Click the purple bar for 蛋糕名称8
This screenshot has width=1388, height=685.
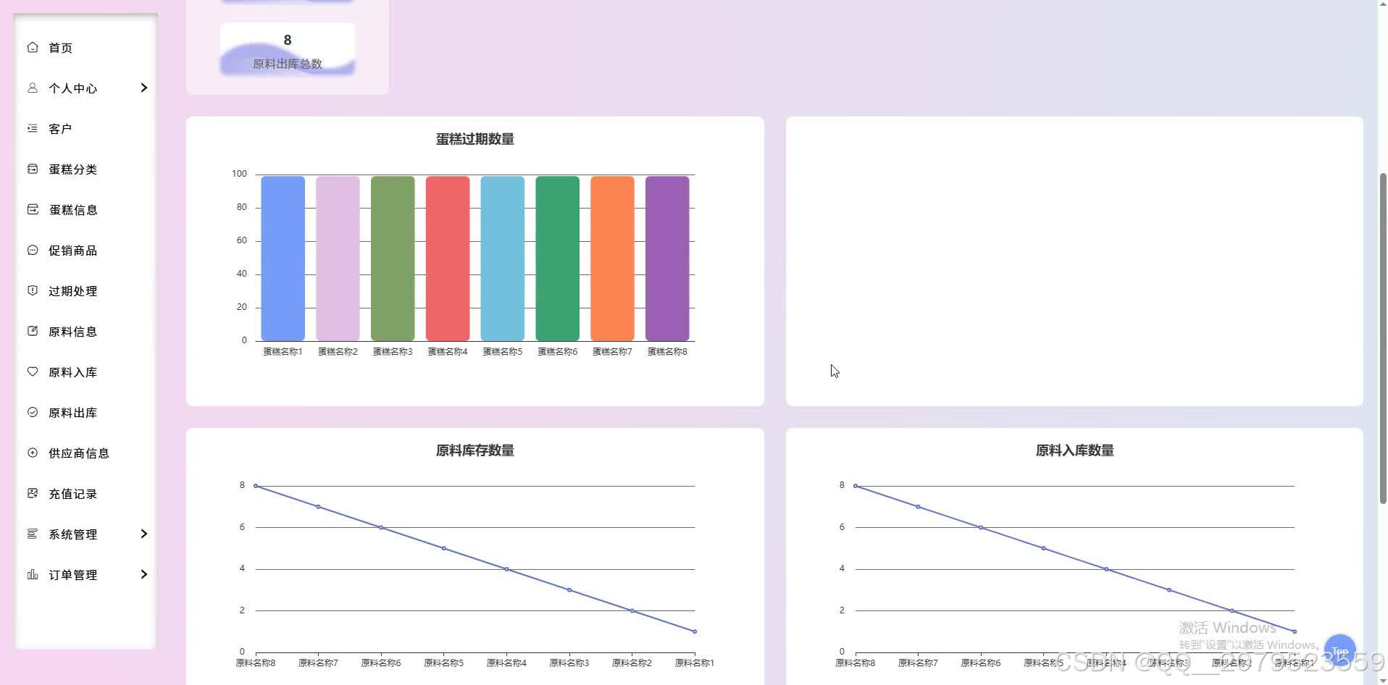[667, 259]
